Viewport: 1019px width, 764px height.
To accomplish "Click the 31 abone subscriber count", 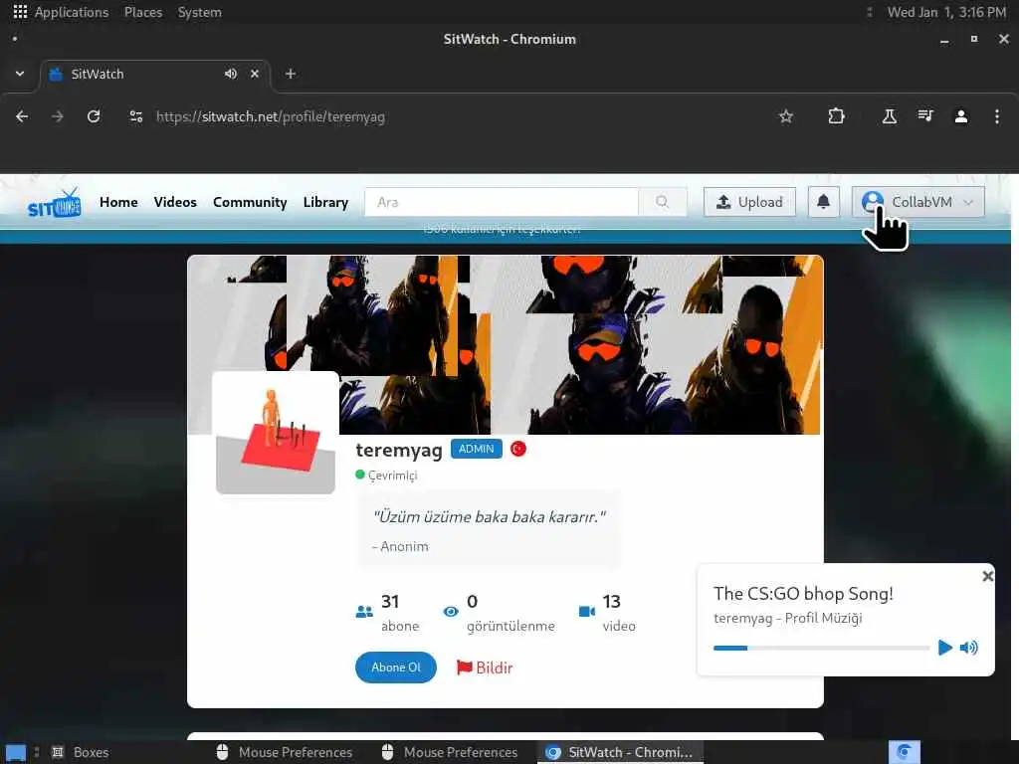I will (x=400, y=612).
